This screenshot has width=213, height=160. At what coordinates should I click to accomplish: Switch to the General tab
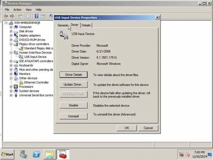coord(62,25)
